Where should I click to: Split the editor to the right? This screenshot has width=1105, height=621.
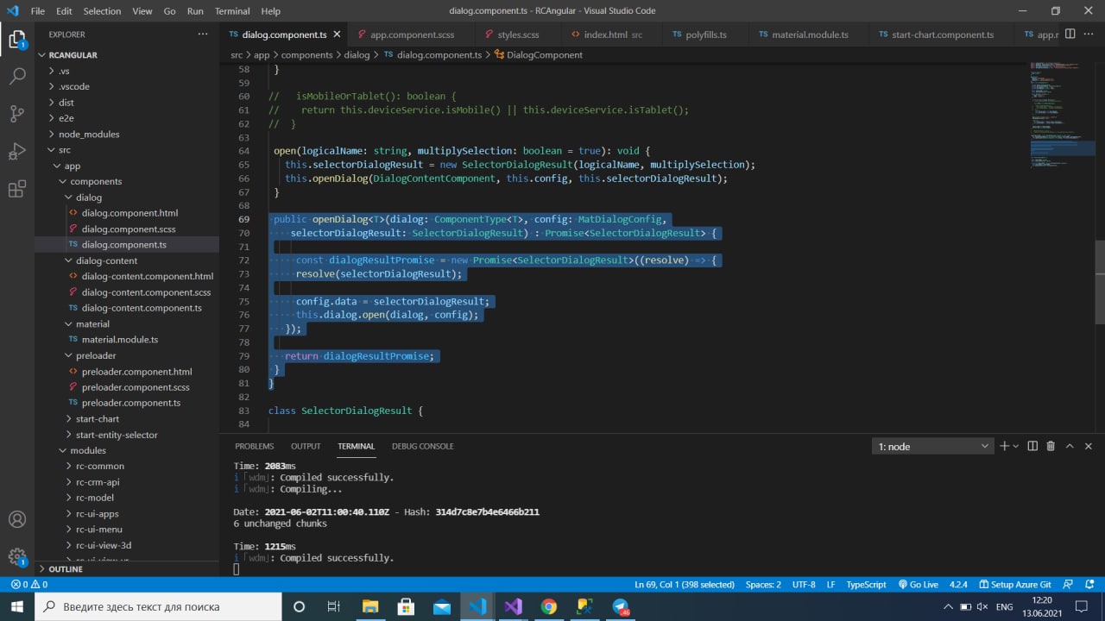click(x=1070, y=34)
